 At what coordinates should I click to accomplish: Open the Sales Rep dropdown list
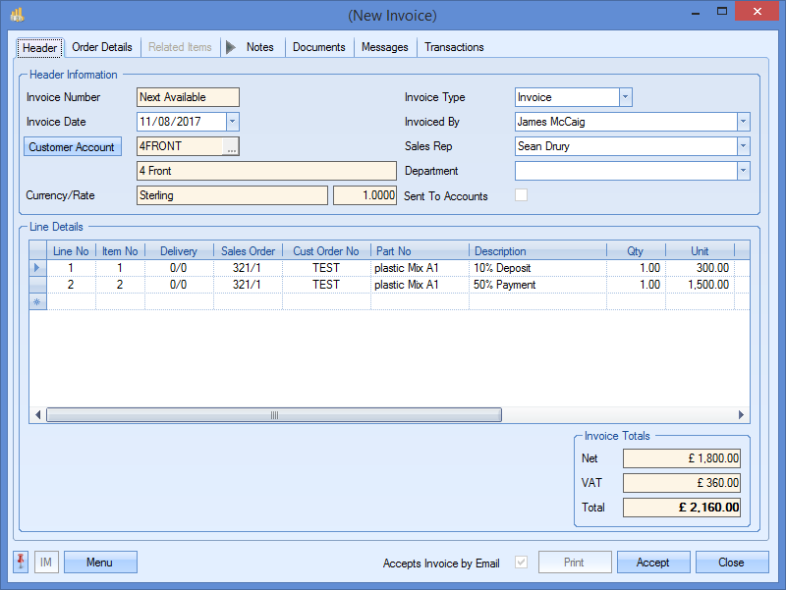[743, 146]
